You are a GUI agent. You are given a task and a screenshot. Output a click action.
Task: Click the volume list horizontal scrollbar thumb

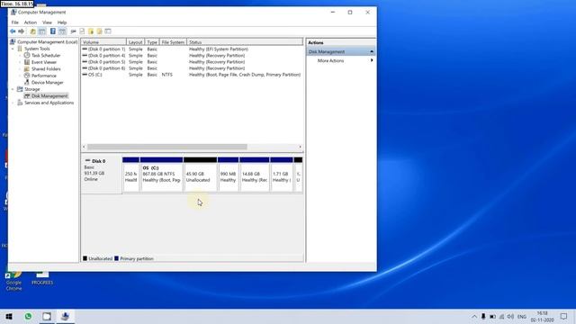(167, 147)
